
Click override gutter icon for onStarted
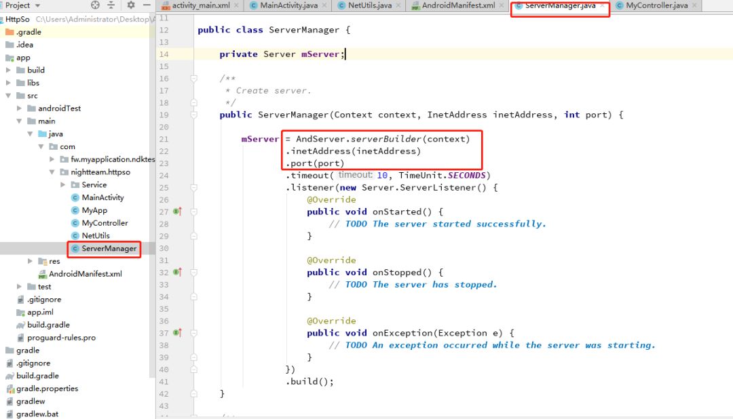[178, 212]
